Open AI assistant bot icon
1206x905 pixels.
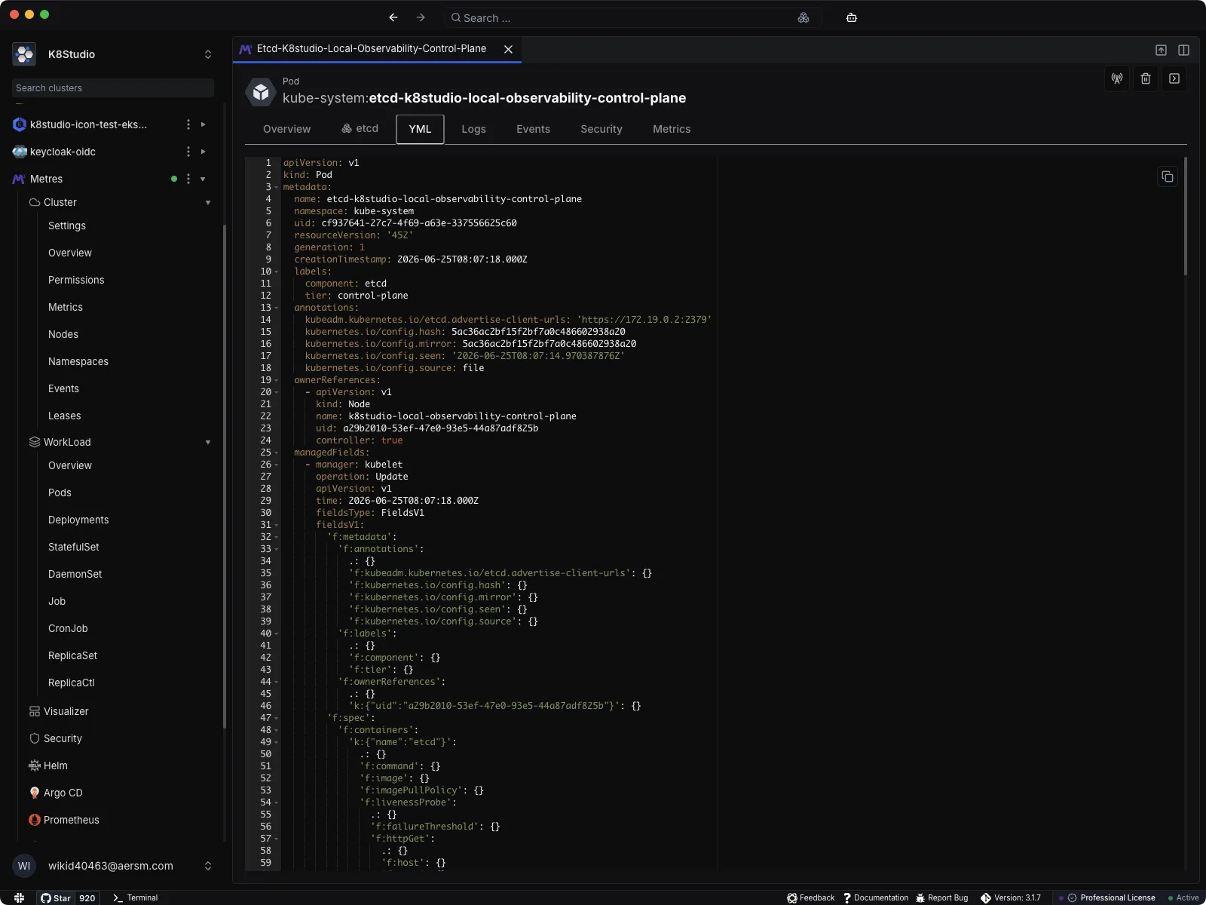tap(852, 17)
